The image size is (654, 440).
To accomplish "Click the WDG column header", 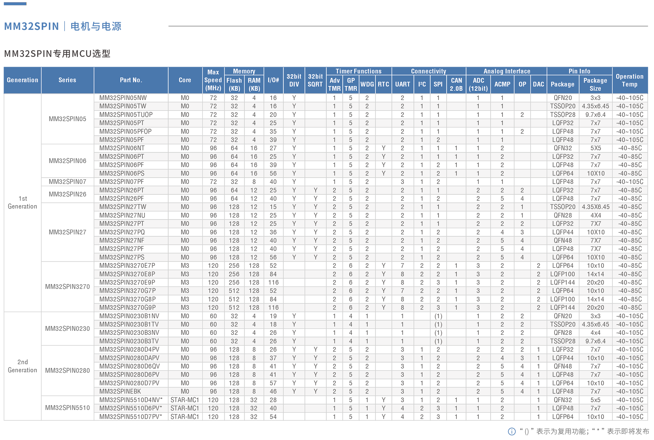I will point(367,84).
